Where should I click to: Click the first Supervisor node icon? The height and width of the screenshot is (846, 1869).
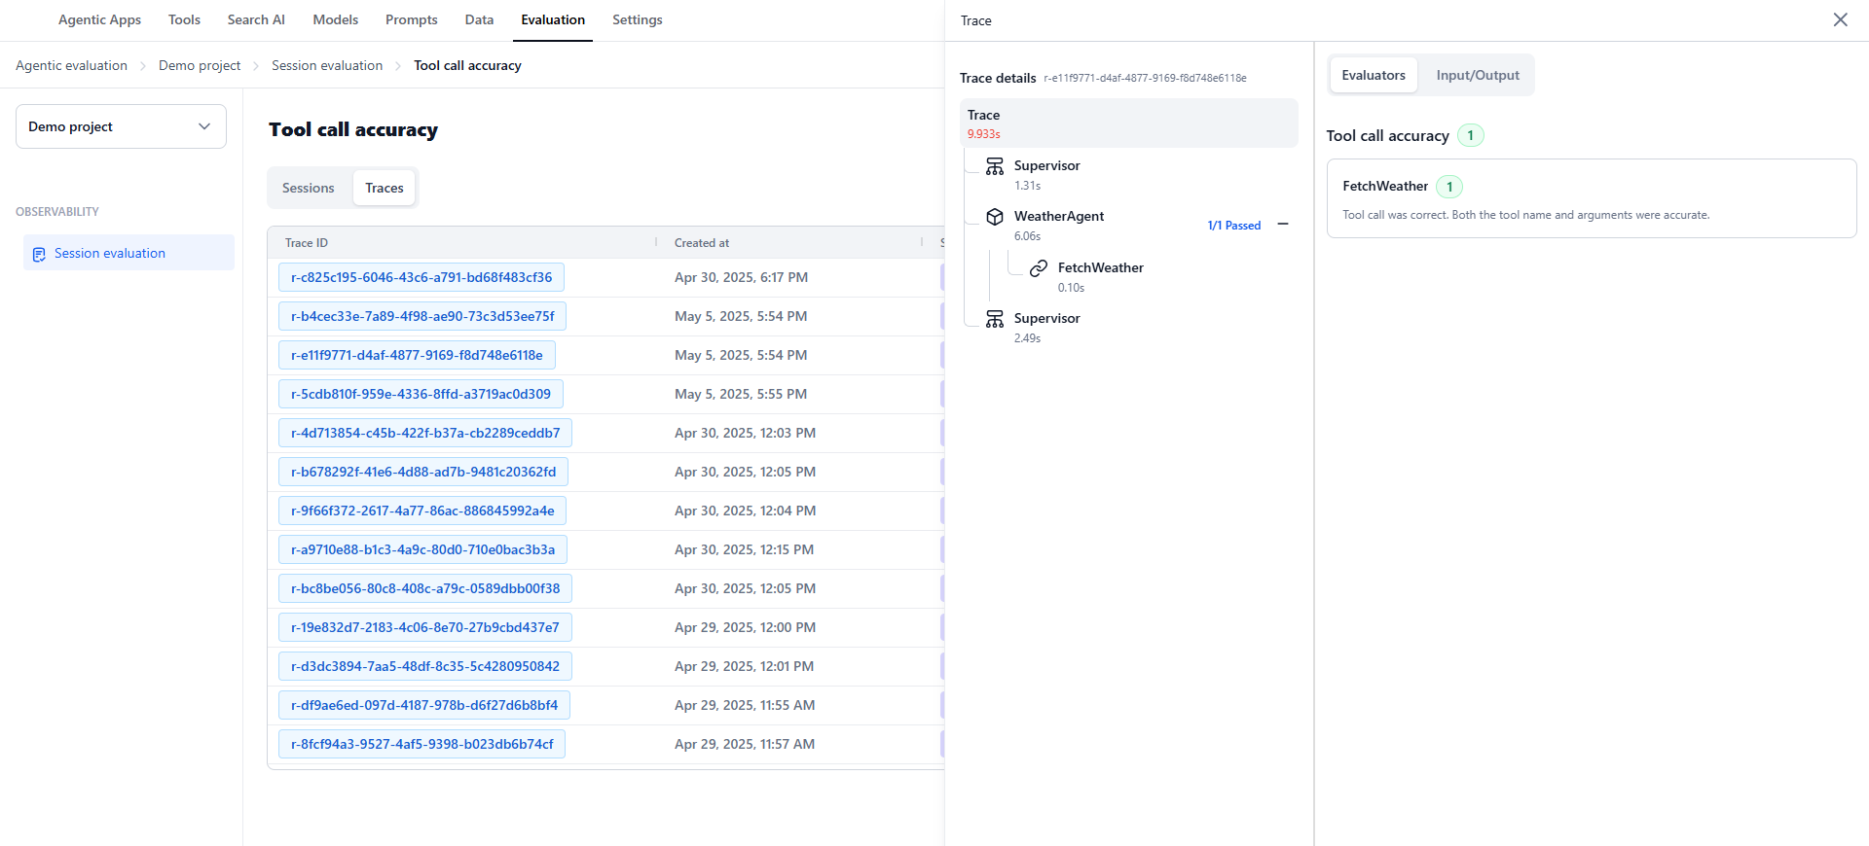pyautogui.click(x=994, y=166)
